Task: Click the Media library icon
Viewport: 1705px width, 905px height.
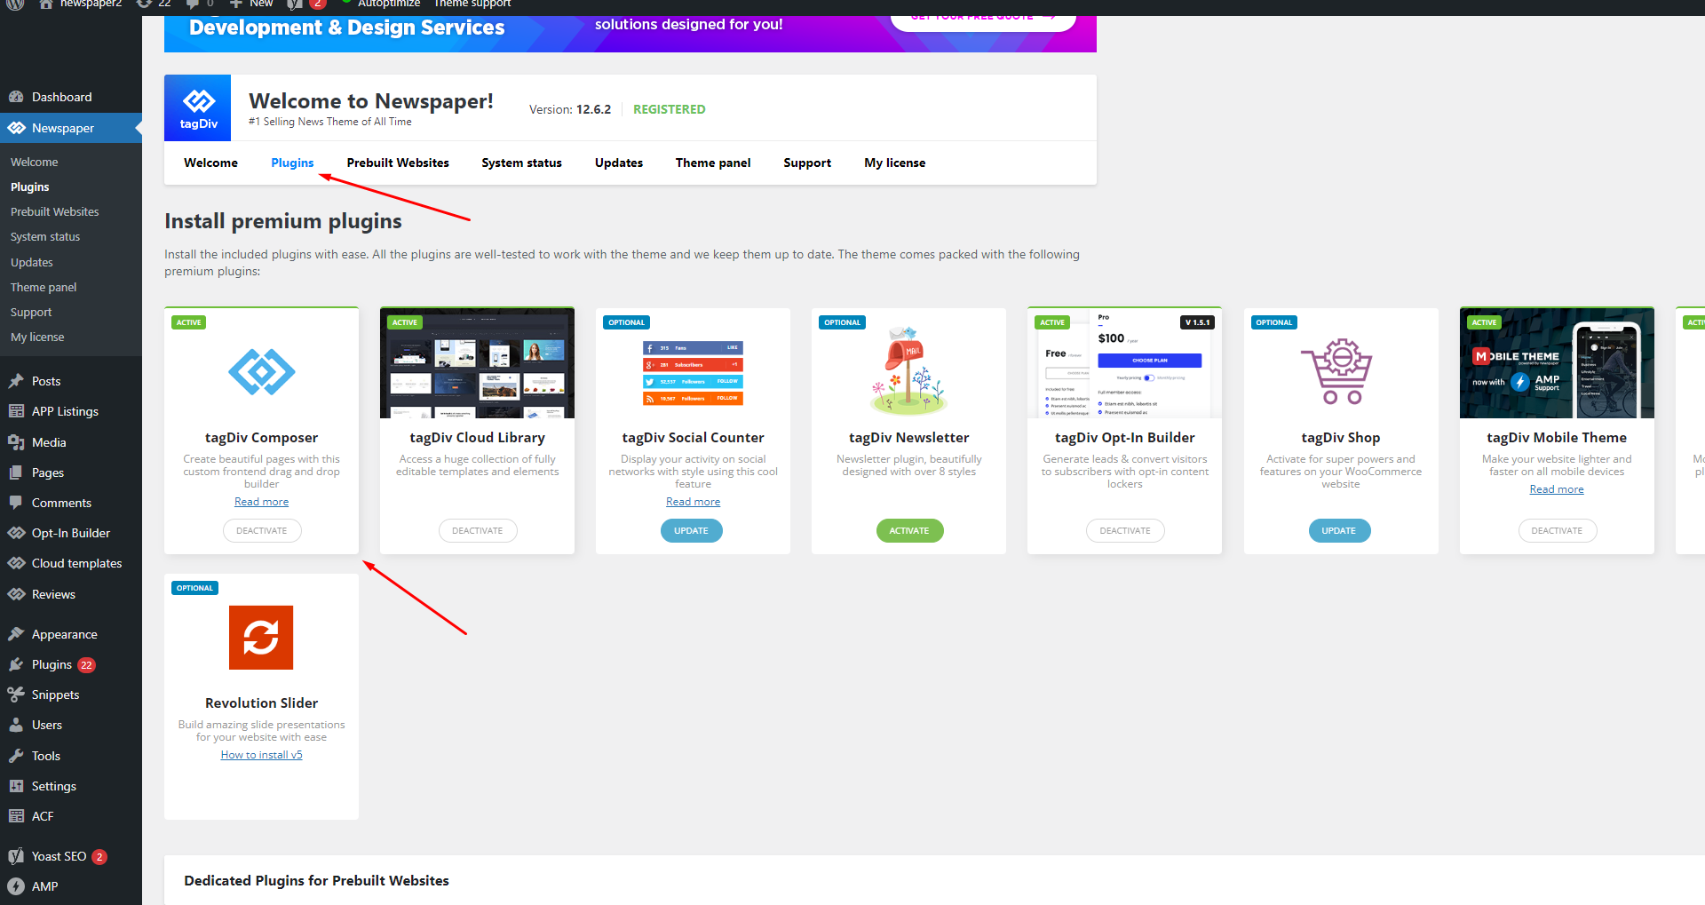Action: pyautogui.click(x=16, y=442)
